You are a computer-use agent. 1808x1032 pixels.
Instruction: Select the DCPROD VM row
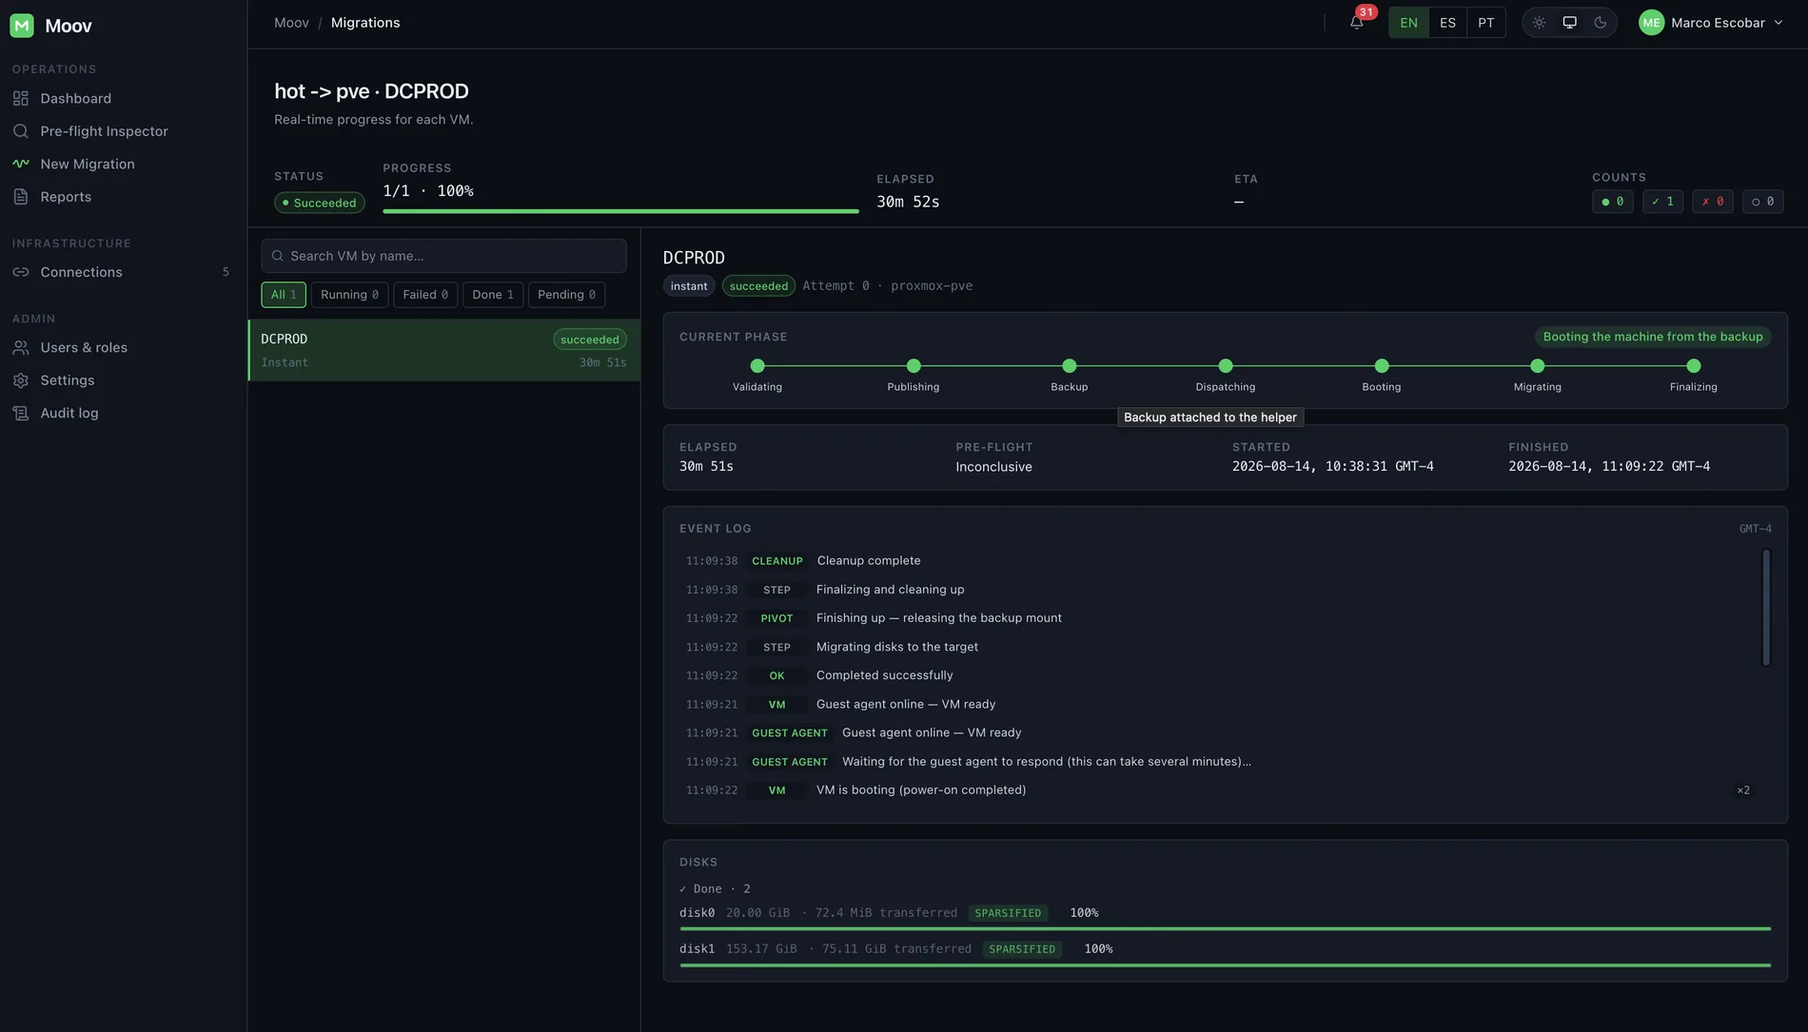tap(444, 350)
